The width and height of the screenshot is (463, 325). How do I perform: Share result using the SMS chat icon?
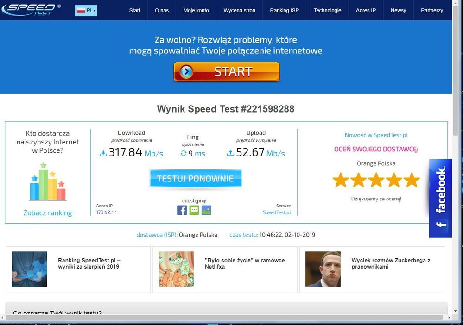pos(194,210)
